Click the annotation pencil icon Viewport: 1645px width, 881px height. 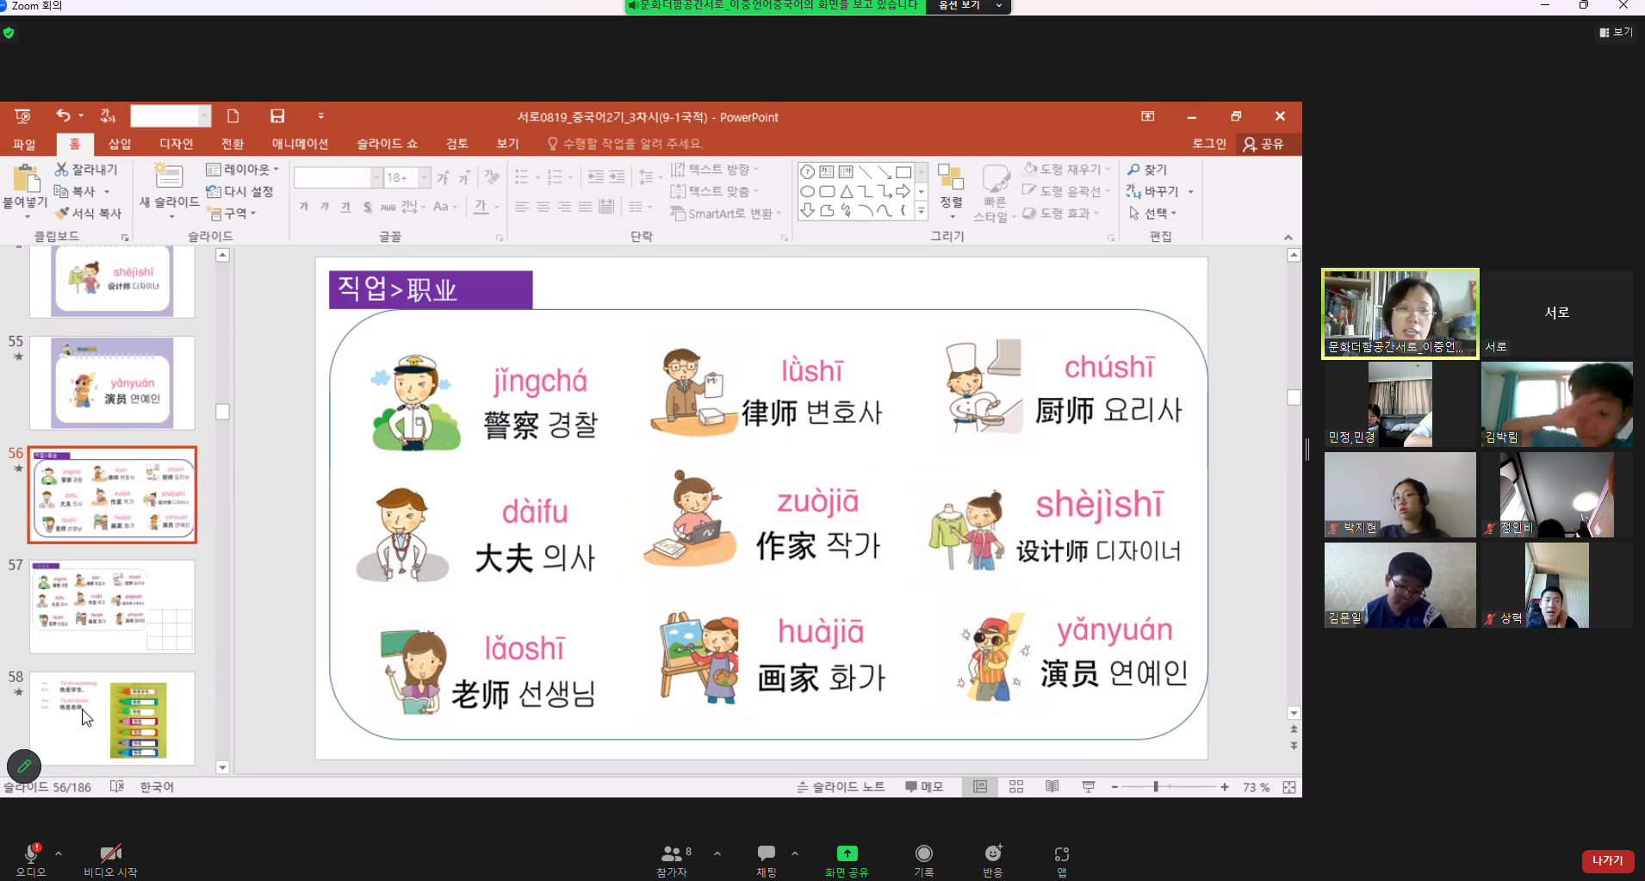pyautogui.click(x=24, y=766)
